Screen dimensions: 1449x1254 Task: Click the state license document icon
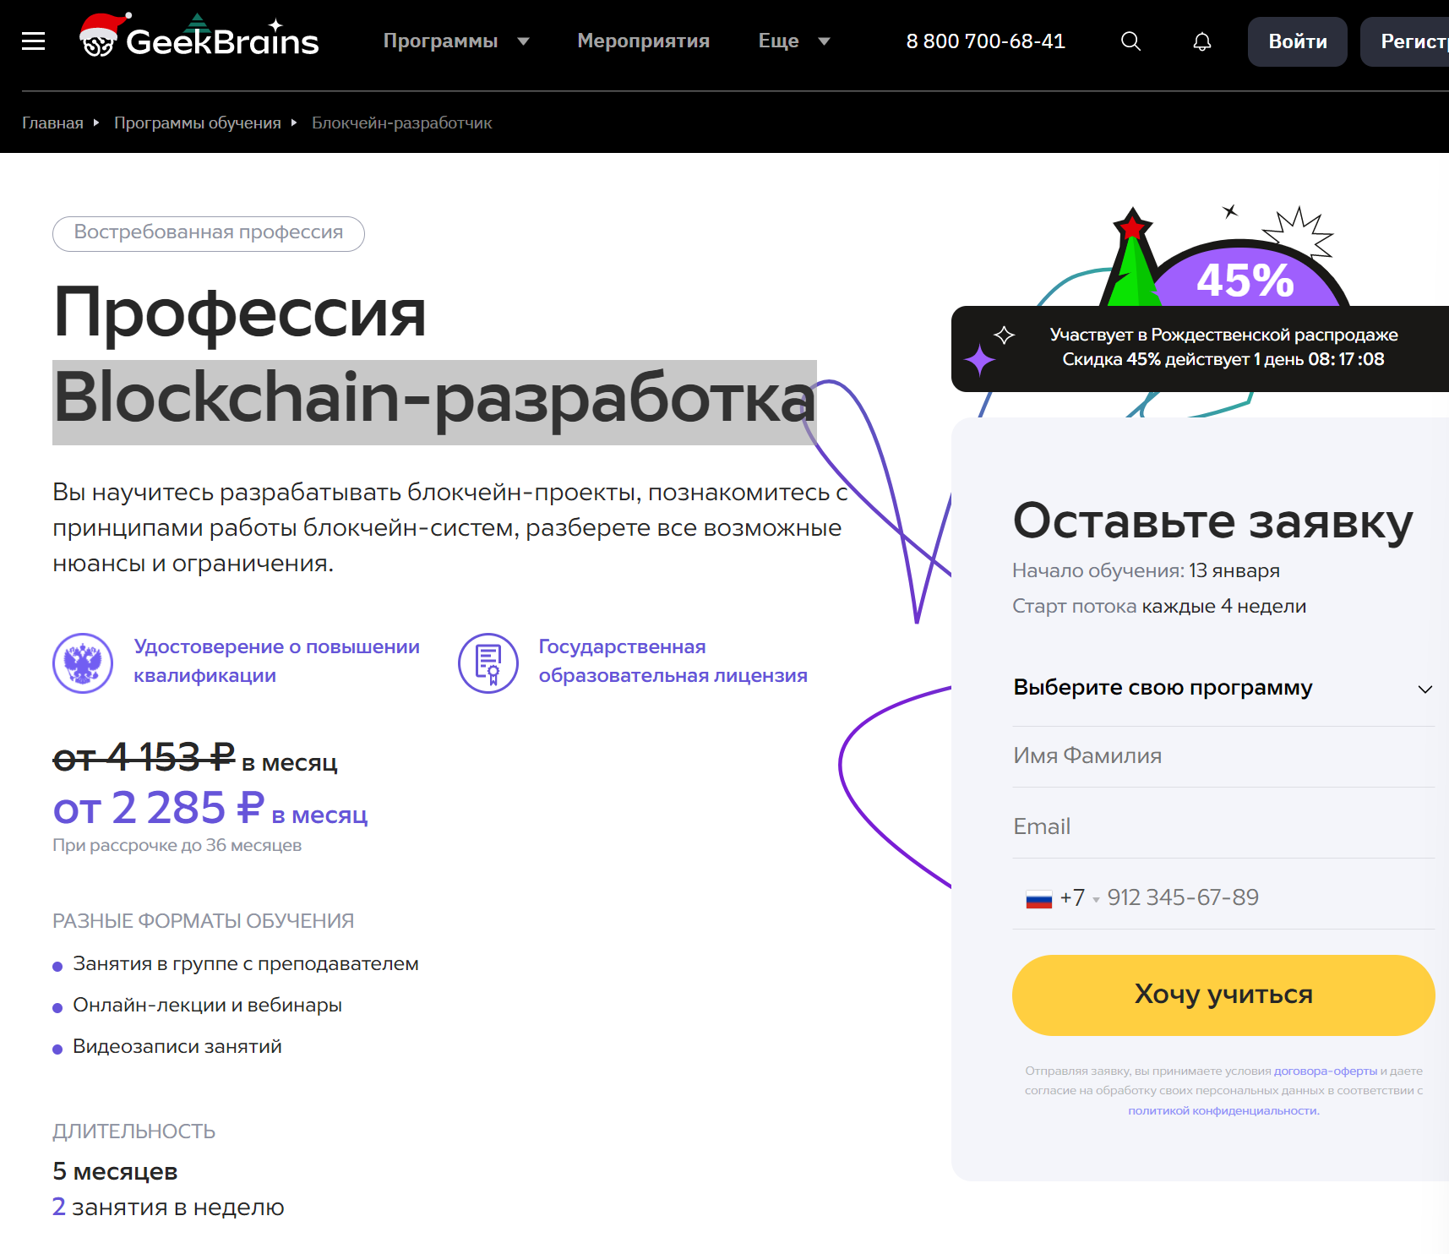(x=488, y=663)
